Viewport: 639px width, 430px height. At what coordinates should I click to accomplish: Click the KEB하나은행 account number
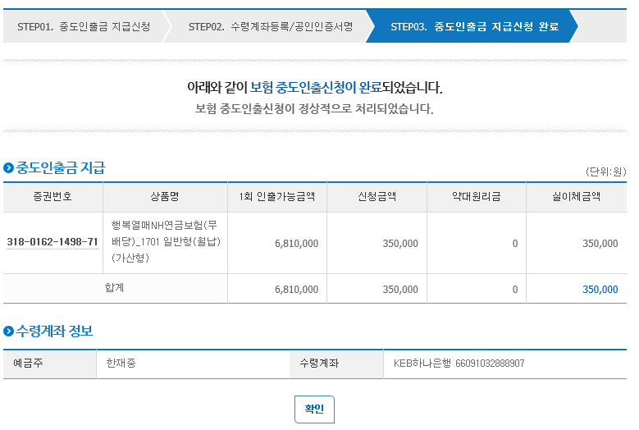click(459, 364)
